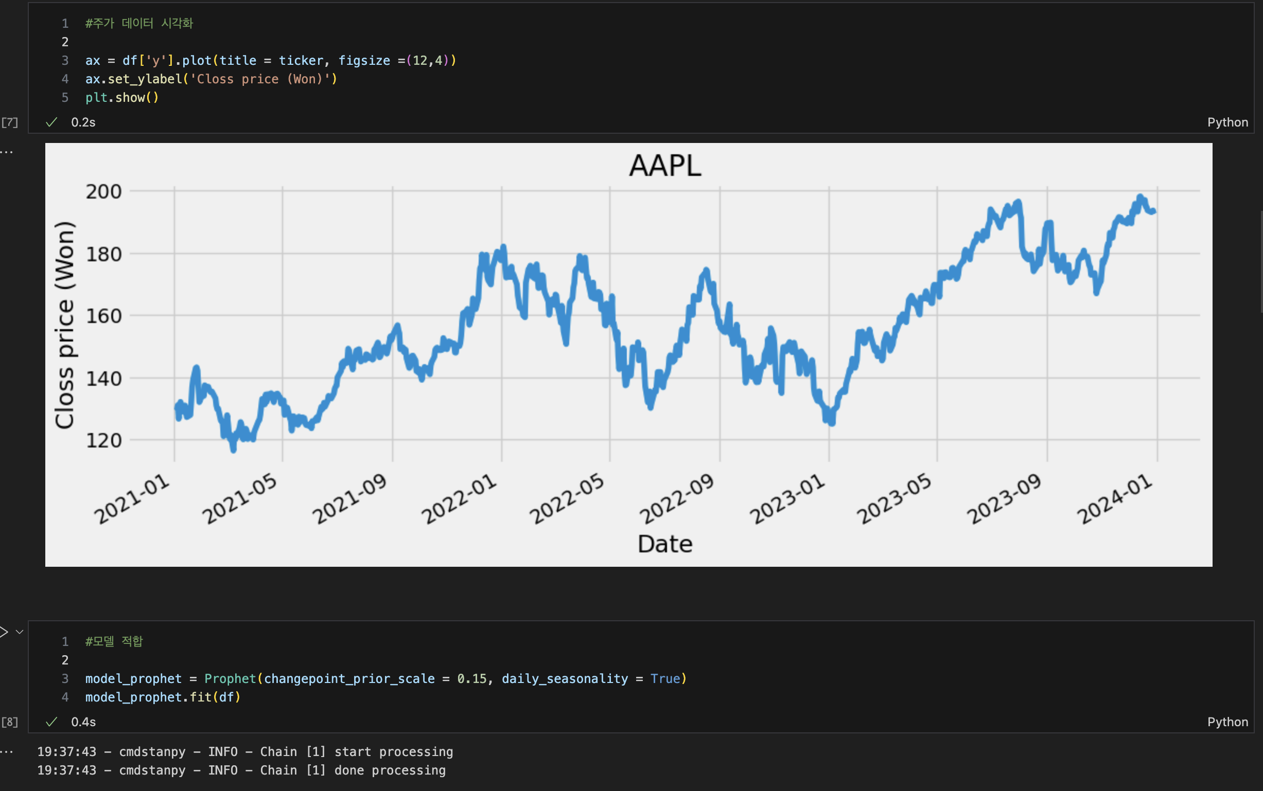
Task: Open run options chevron next to play icon
Action: pos(20,632)
